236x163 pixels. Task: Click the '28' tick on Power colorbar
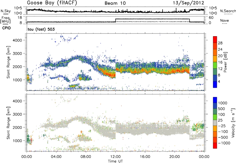220,43
